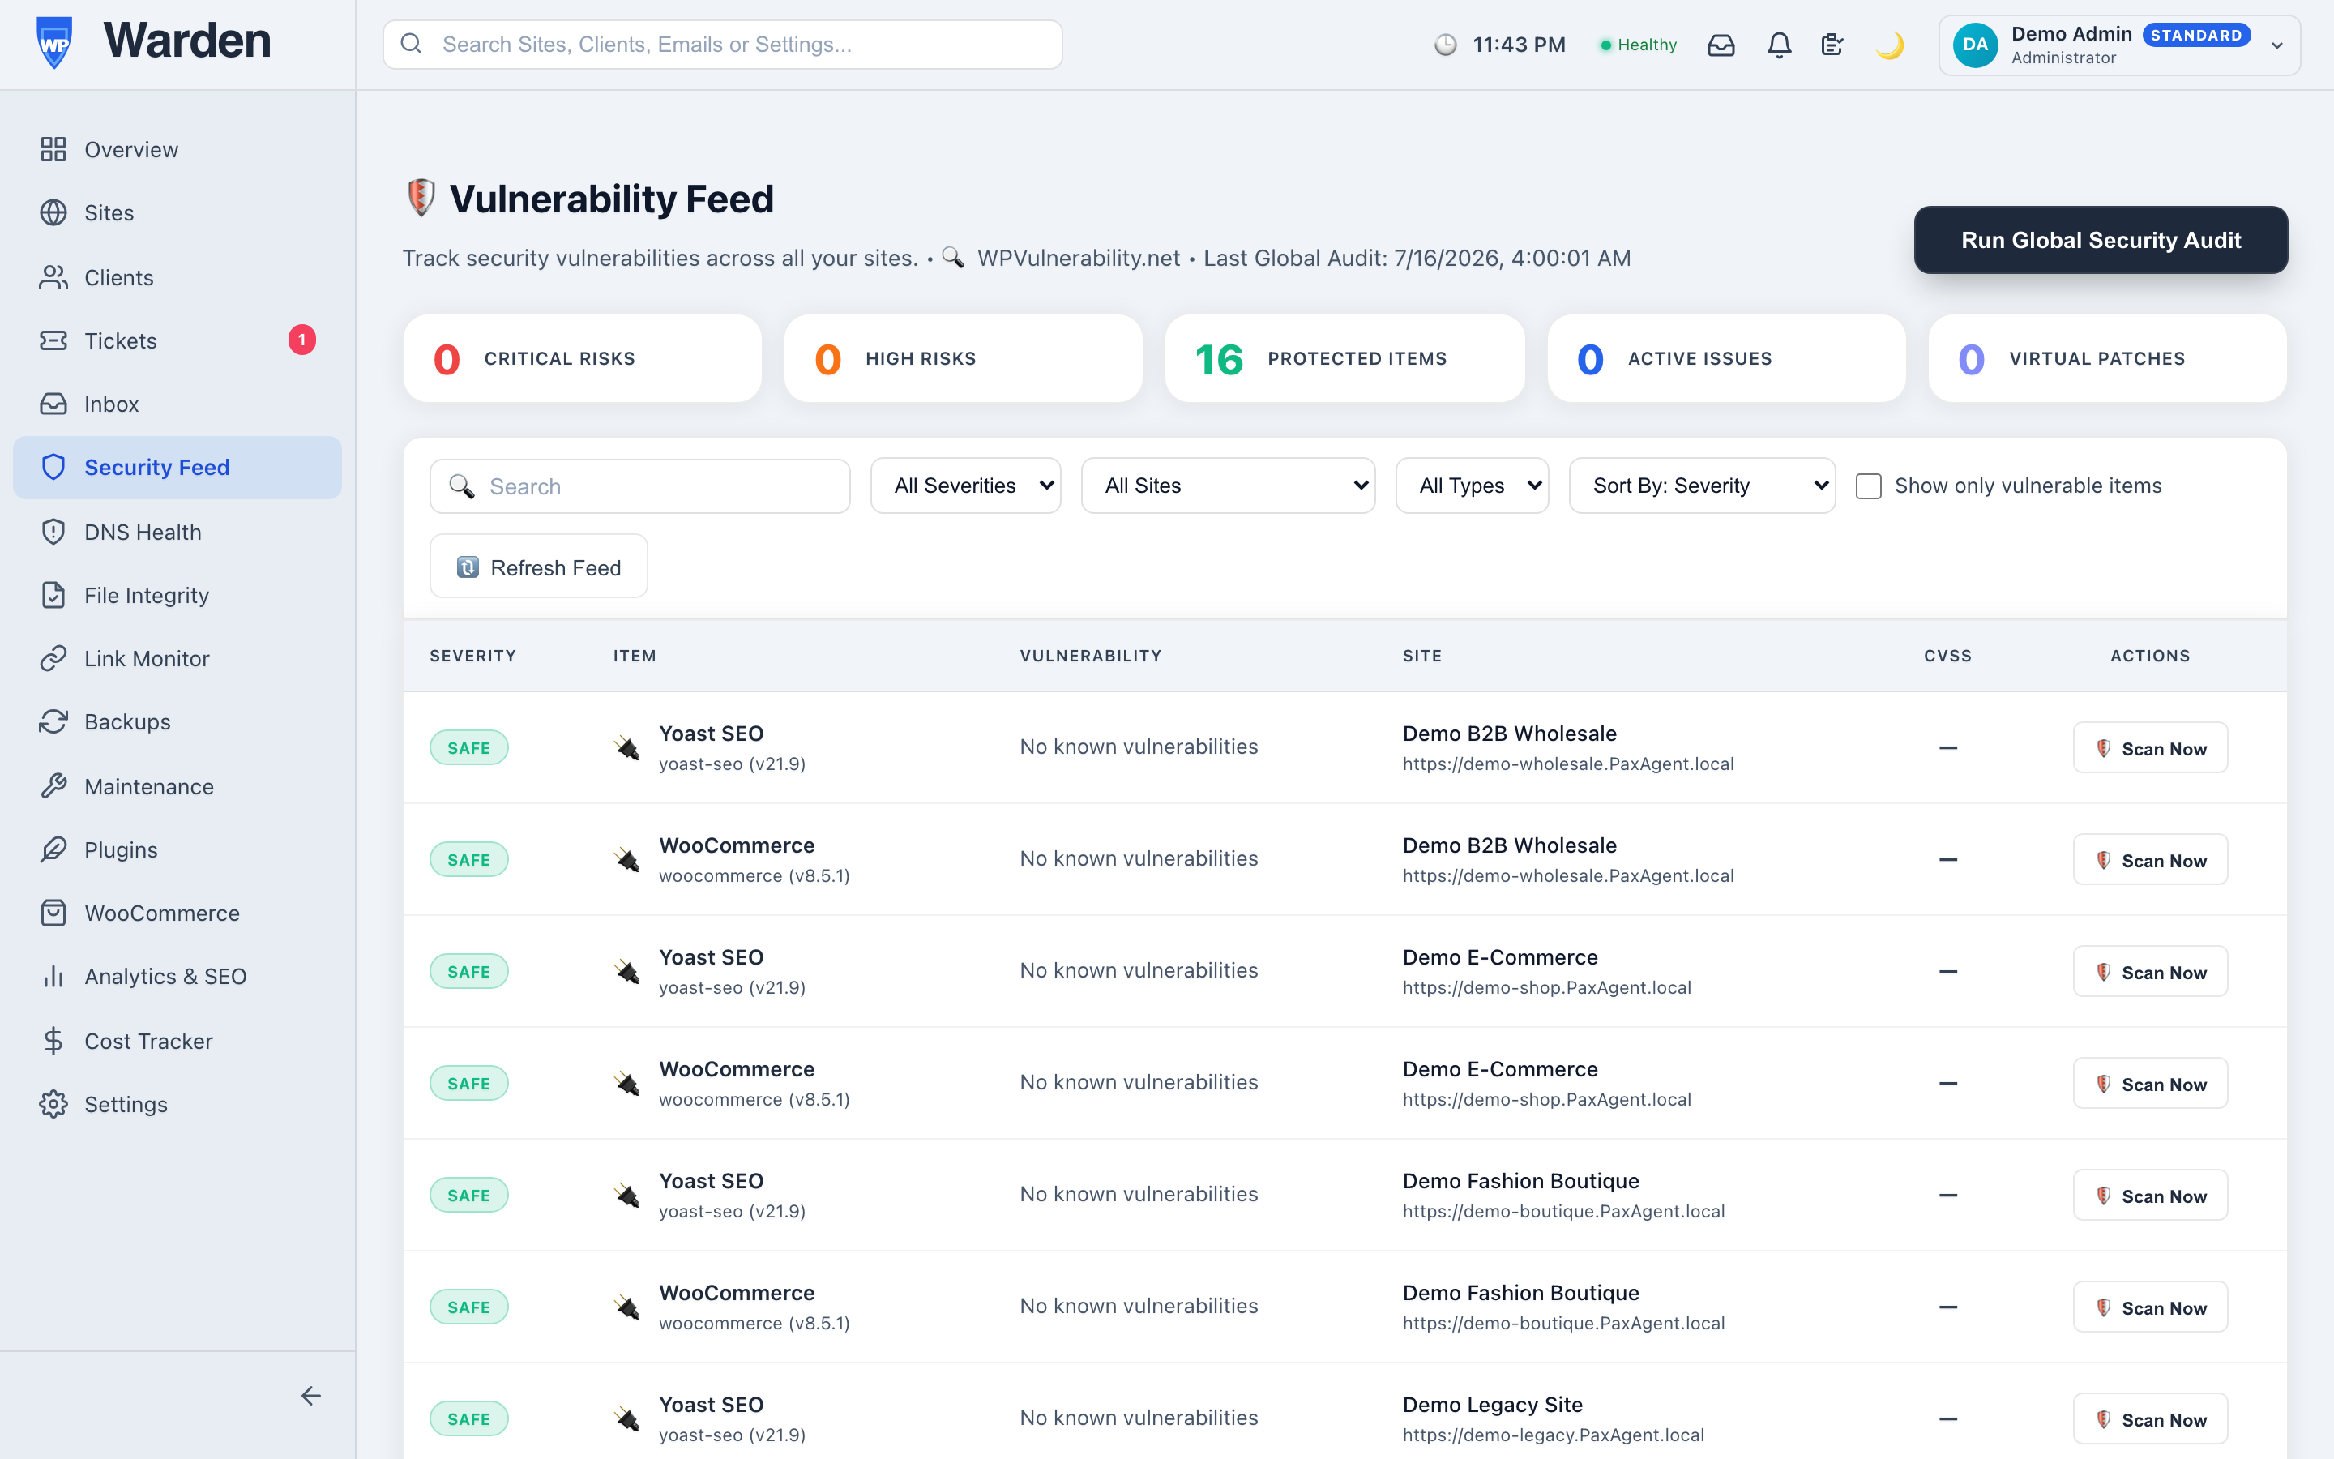Click the Protected Items card
This screenshot has width=2334, height=1459.
(1344, 358)
